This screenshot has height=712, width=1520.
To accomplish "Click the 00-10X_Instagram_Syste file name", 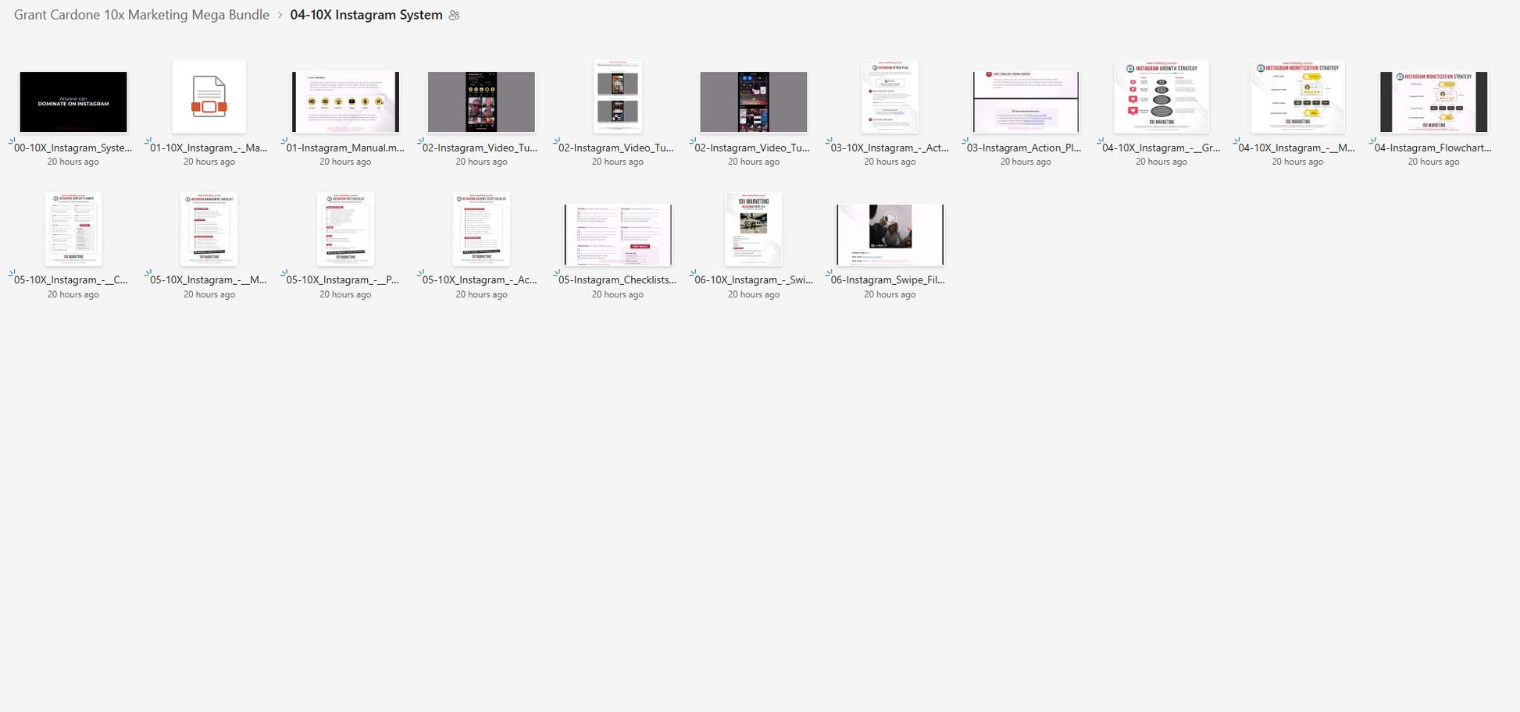I will coord(73,148).
